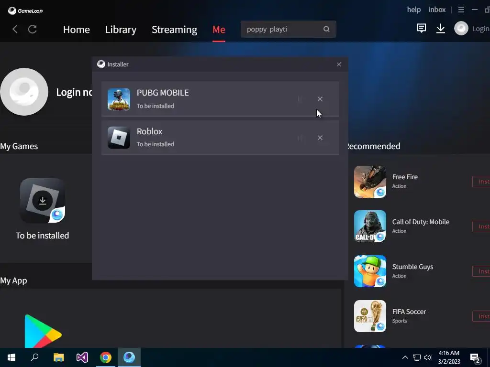Open the messages chat icon
The width and height of the screenshot is (490, 367).
pos(422,28)
